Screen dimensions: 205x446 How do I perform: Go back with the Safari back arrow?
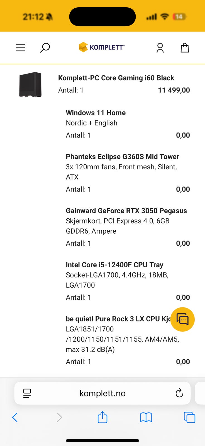(x=15, y=417)
